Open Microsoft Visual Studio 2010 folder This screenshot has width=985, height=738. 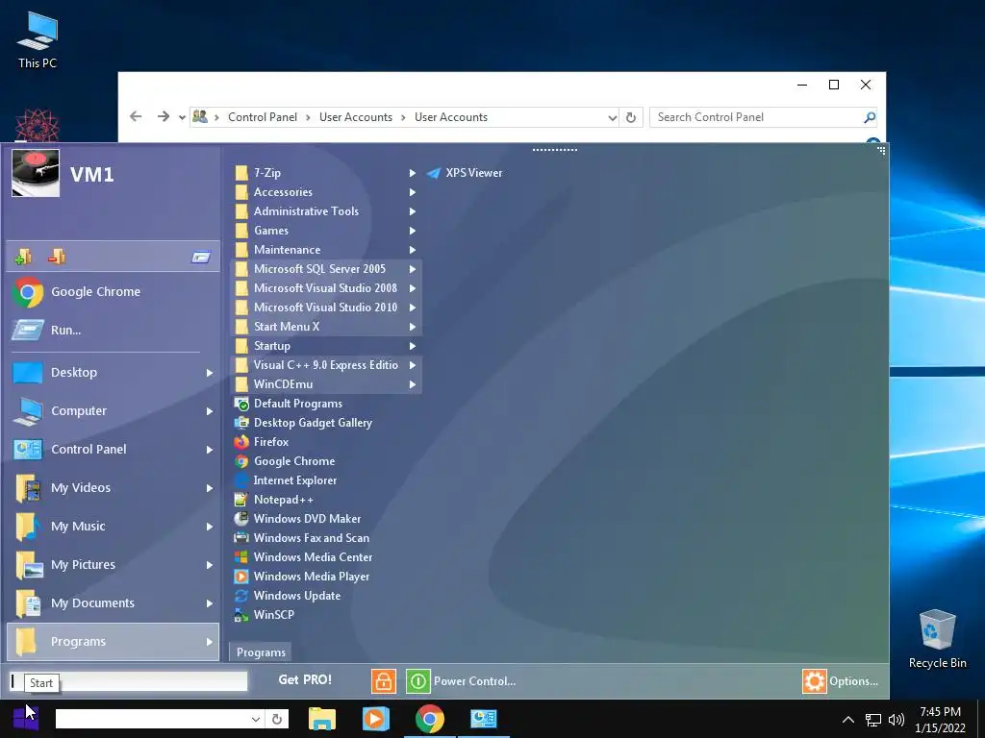click(x=326, y=307)
